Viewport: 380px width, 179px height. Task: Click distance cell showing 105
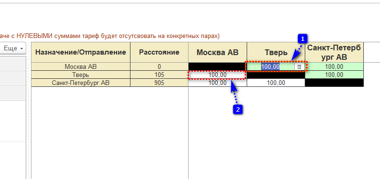coord(159,75)
